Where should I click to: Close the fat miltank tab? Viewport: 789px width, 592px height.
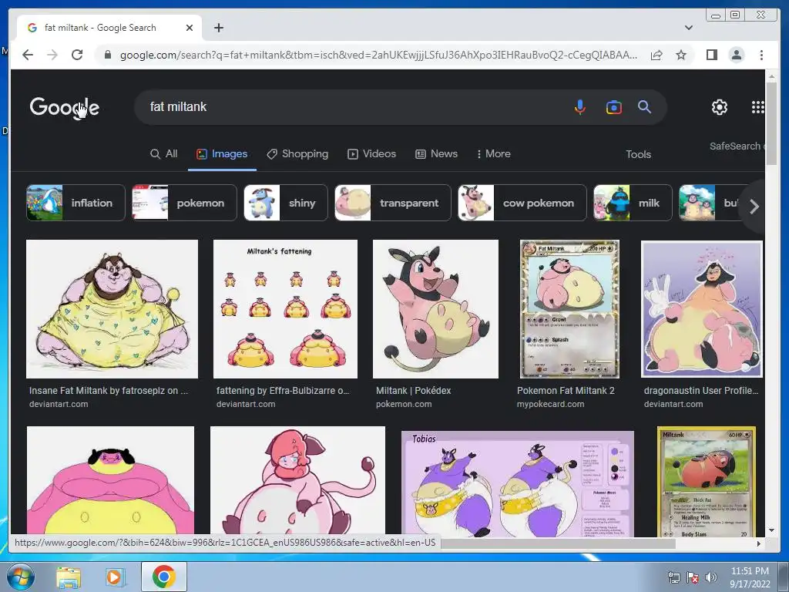click(x=190, y=28)
